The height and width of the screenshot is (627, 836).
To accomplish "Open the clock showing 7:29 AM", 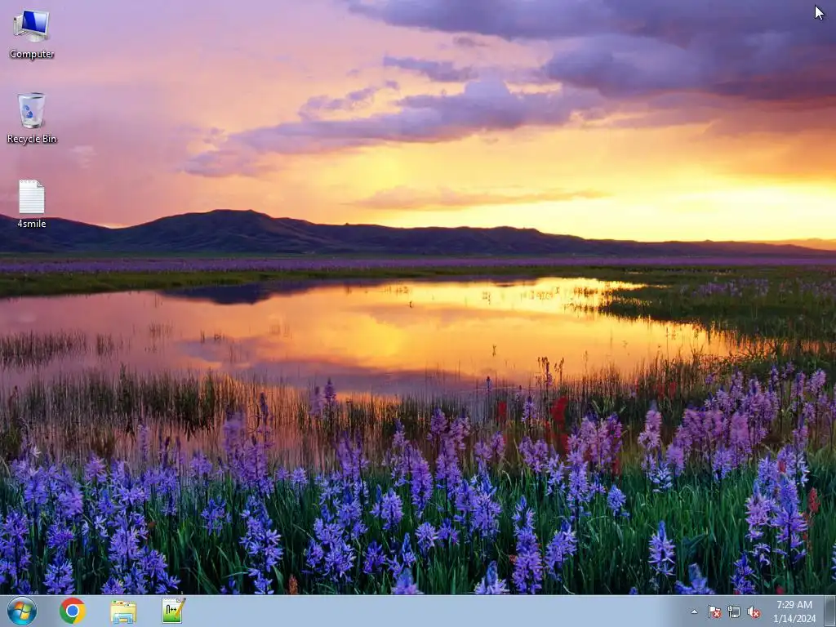I will (x=794, y=611).
